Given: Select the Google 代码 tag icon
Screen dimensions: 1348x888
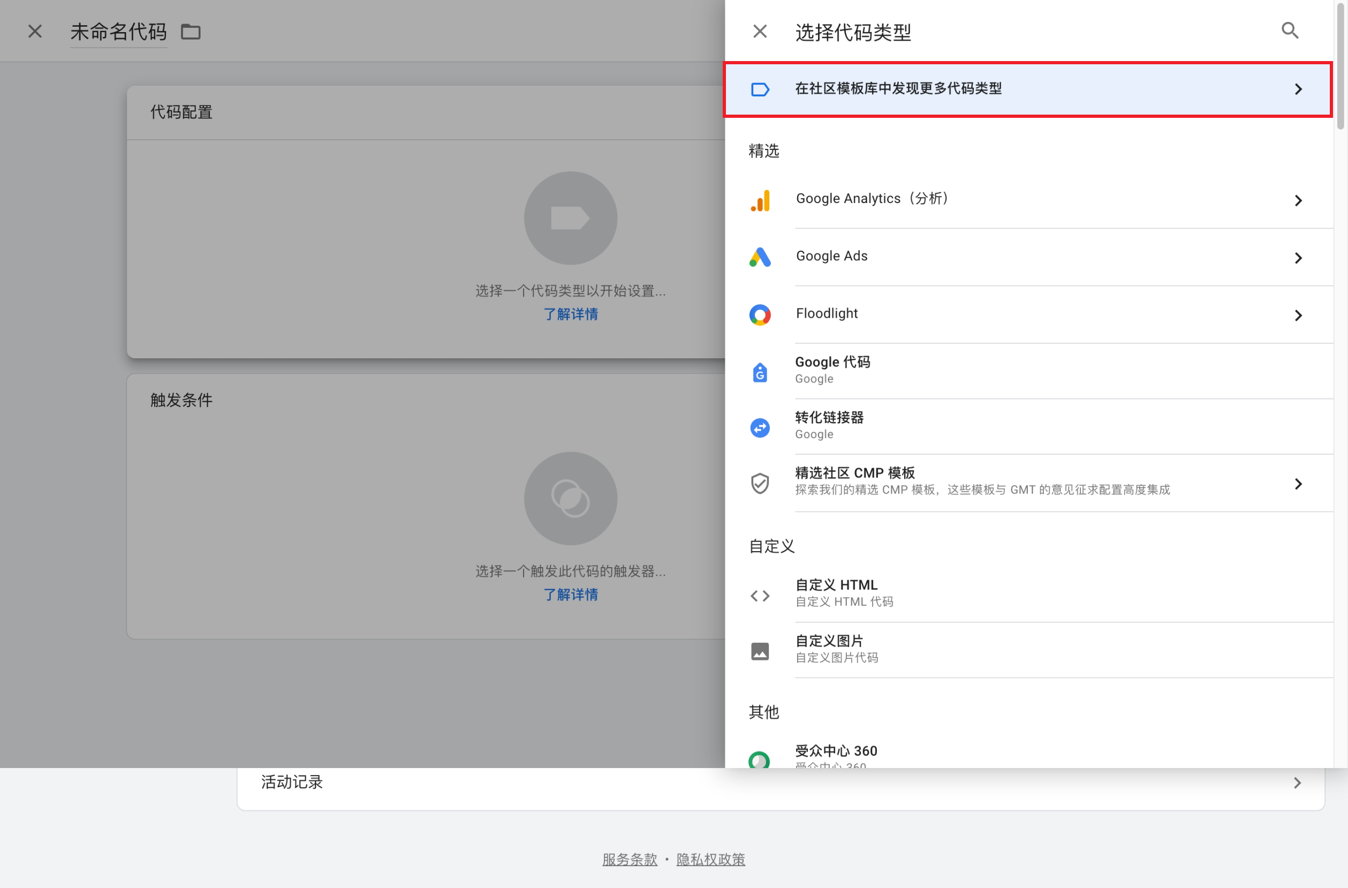Looking at the screenshot, I should pyautogui.click(x=760, y=371).
